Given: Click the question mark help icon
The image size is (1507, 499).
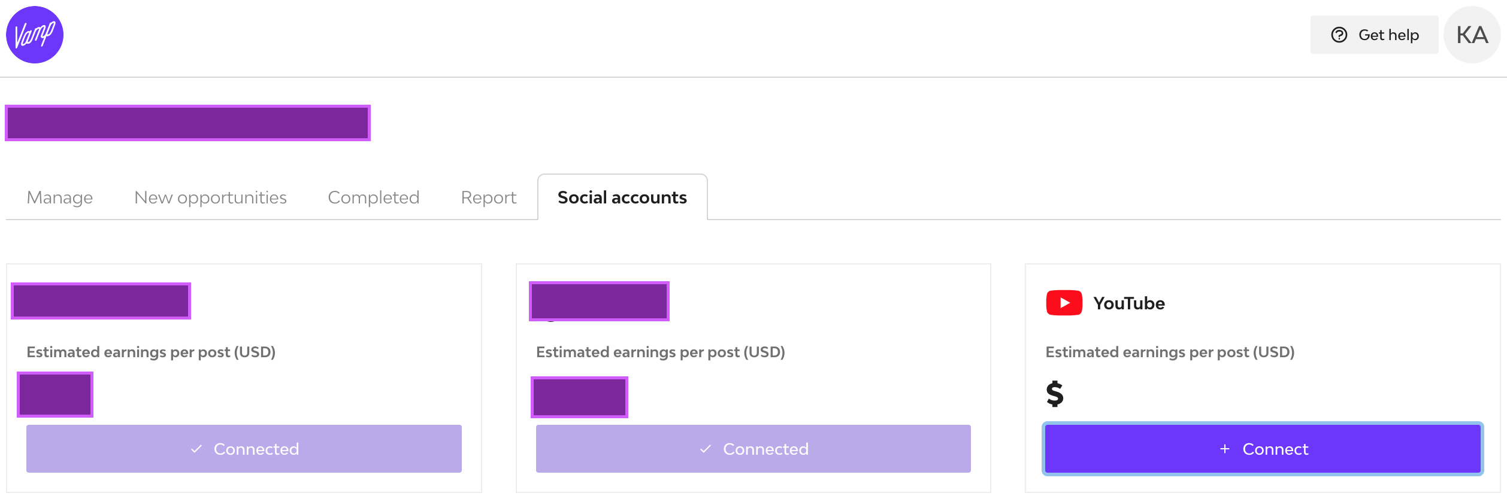Looking at the screenshot, I should click(x=1339, y=35).
